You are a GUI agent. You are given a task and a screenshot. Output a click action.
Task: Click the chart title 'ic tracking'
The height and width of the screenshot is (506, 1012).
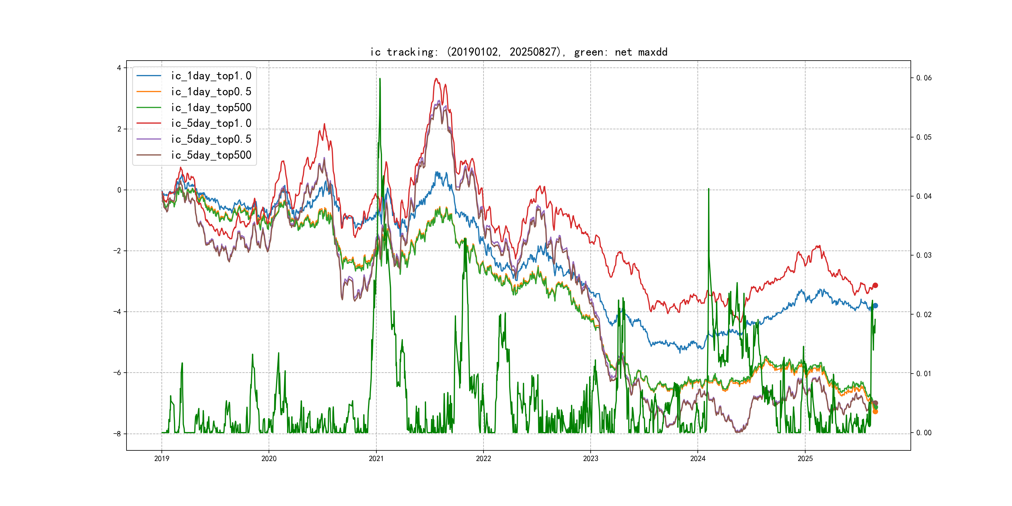518,52
